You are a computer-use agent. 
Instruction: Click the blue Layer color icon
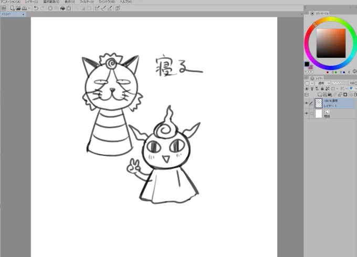click(x=351, y=88)
